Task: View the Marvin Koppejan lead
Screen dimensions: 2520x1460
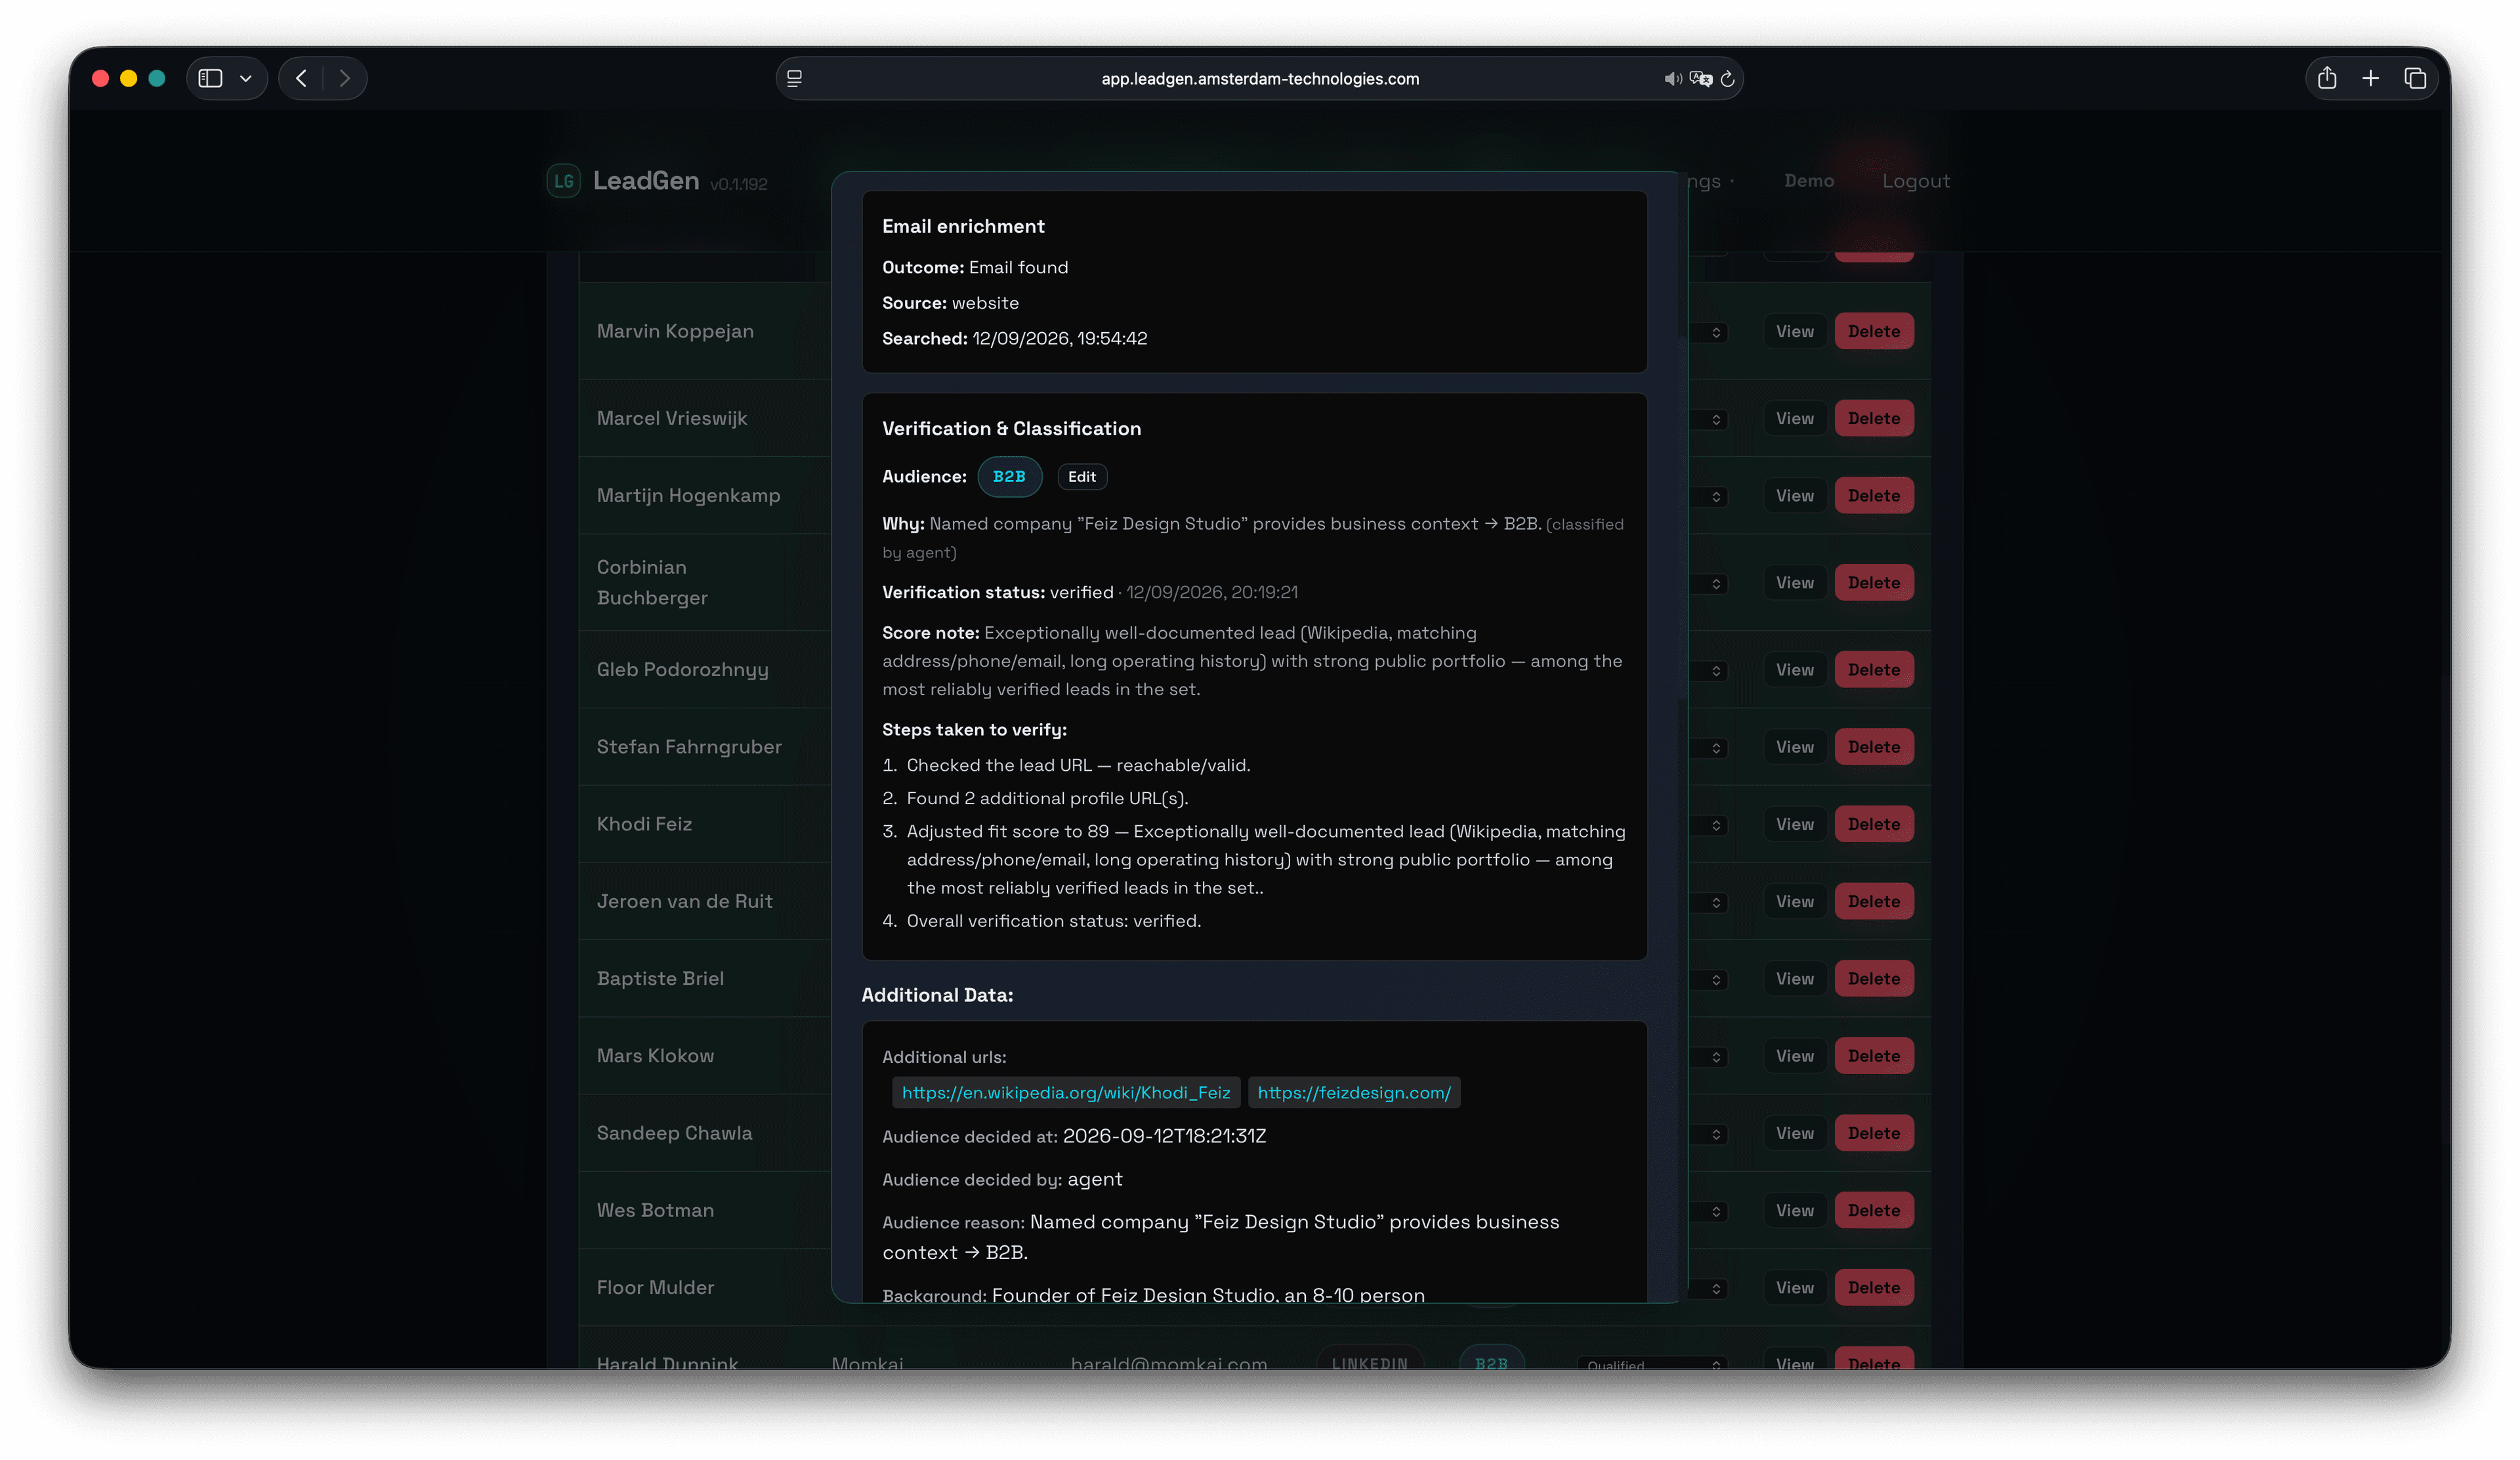Action: [1795, 332]
